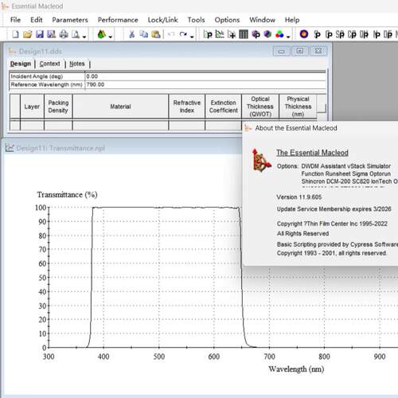Click the green cone materials icon
The height and width of the screenshot is (398, 398).
102,34
